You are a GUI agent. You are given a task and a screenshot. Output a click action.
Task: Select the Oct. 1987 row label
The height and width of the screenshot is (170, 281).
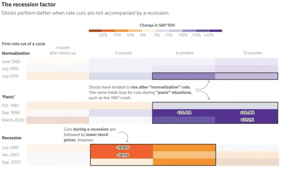11,105
